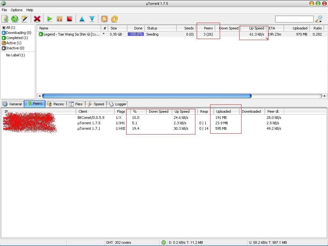This screenshot has height=246, width=328.
Task: Click Create New Torrent wand icon
Action: 25,19
